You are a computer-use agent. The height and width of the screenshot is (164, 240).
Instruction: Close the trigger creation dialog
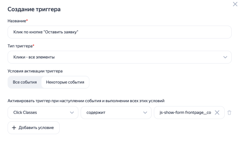(235, 4)
